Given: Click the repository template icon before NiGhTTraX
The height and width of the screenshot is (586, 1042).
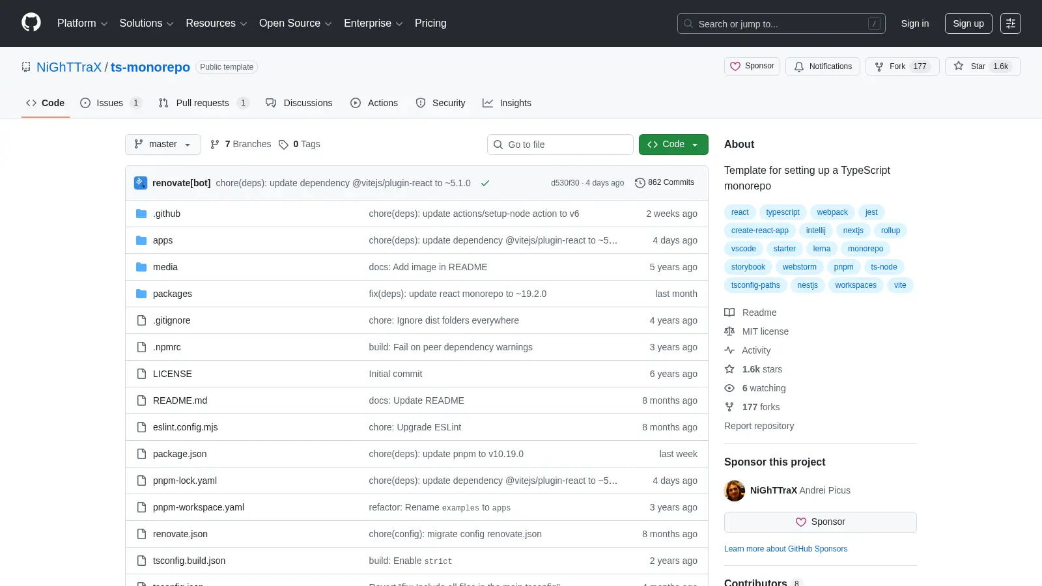Looking at the screenshot, I should click(26, 67).
